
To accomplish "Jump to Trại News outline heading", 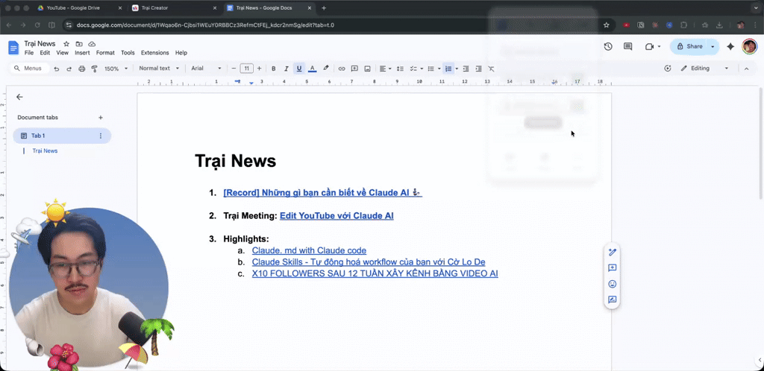I will pyautogui.click(x=45, y=150).
